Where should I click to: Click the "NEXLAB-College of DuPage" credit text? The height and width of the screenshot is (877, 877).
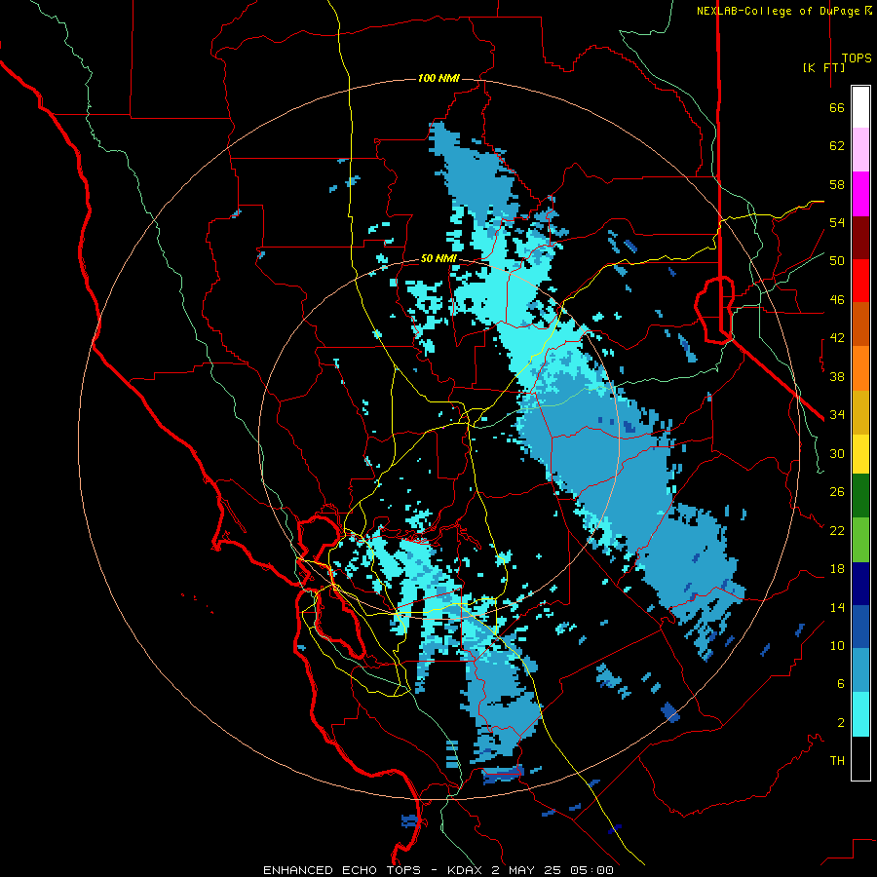(x=780, y=11)
